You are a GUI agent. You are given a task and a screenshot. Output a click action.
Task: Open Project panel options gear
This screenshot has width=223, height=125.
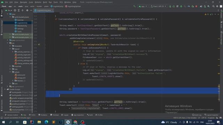pos(27,10)
